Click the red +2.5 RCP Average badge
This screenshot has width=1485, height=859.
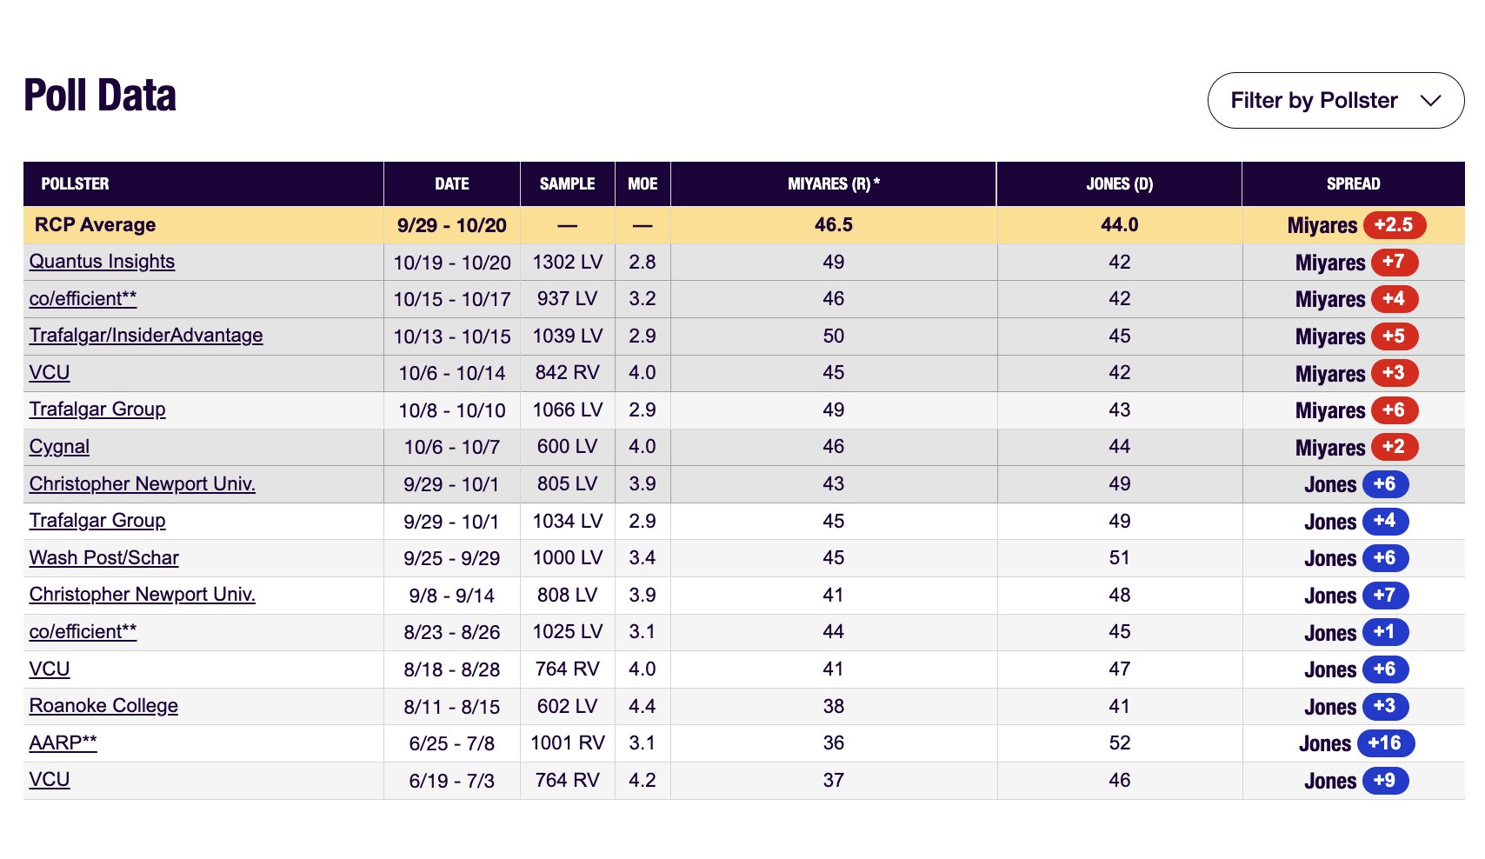(x=1394, y=225)
